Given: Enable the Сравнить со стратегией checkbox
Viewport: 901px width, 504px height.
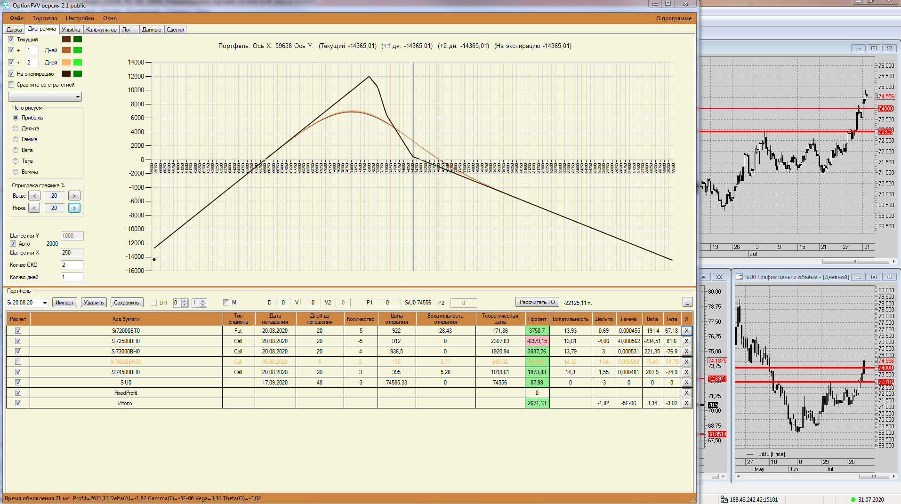Looking at the screenshot, I should point(11,85).
